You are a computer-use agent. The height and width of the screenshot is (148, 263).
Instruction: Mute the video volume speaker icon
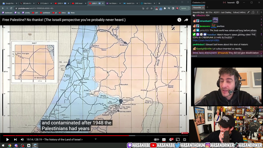(22, 139)
